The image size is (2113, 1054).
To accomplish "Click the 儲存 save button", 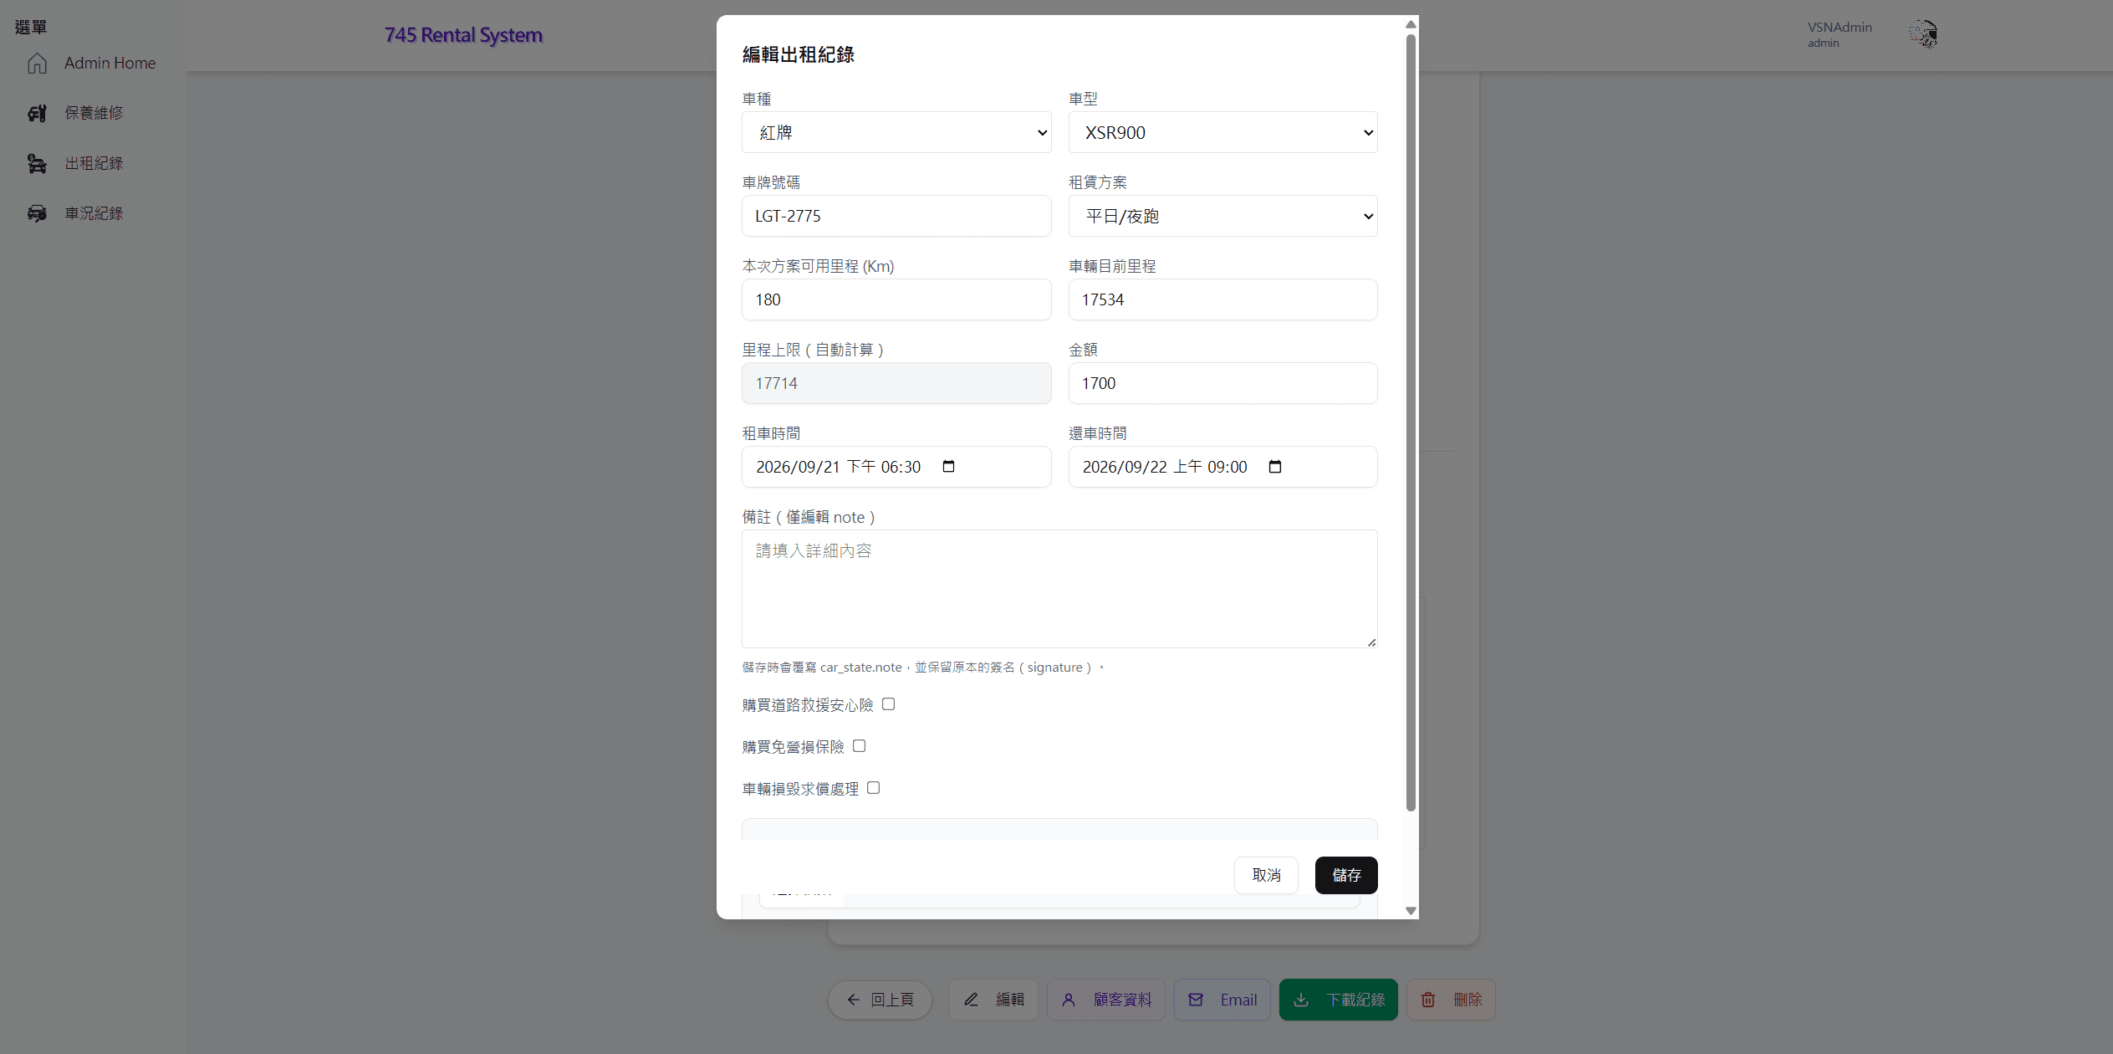I will click(x=1346, y=875).
